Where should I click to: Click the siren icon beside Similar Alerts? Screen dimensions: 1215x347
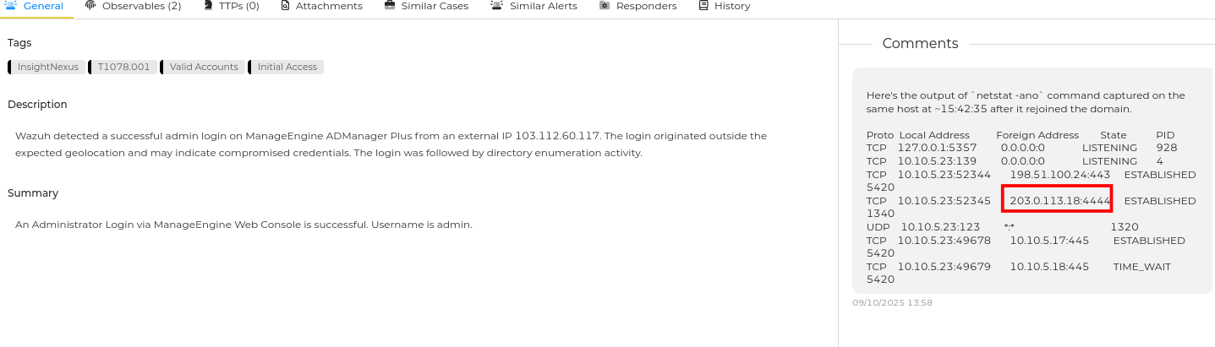(496, 6)
